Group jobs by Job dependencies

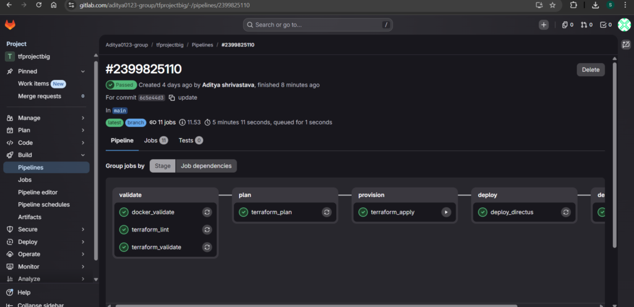pyautogui.click(x=206, y=166)
